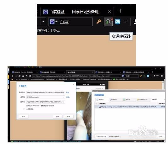Click the key icon in the lower browser toolbar
This screenshot has height=144, width=168.
tap(141, 76)
